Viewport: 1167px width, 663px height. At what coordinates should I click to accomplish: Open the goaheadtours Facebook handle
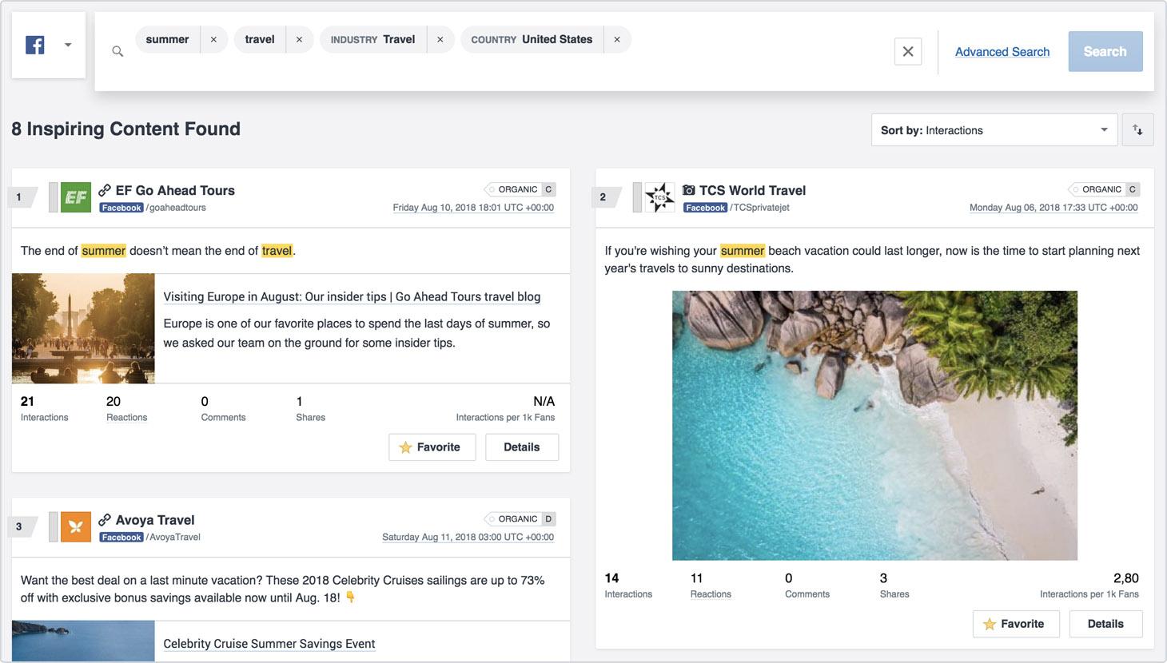click(x=176, y=208)
